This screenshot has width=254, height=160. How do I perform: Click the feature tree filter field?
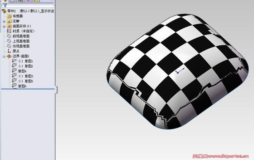pos(28,5)
